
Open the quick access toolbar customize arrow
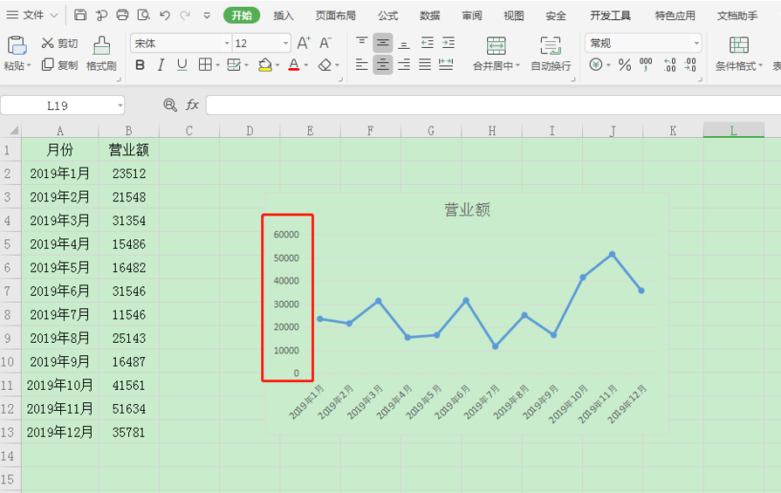pyautogui.click(x=207, y=16)
